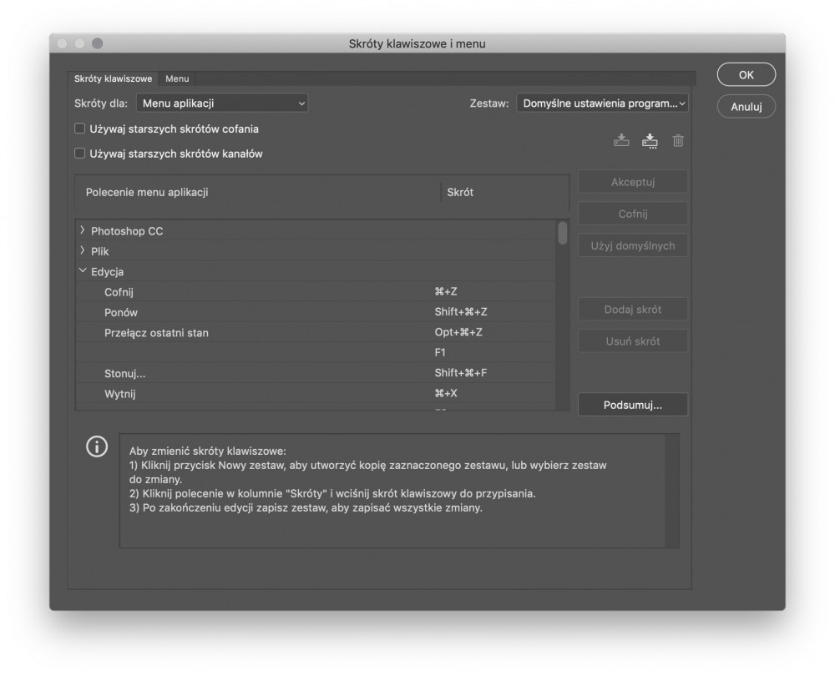Click the instructions box scrollbar
835x676 pixels.
(672, 491)
